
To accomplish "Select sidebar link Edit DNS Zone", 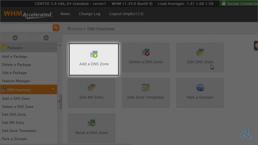I will [14, 114].
